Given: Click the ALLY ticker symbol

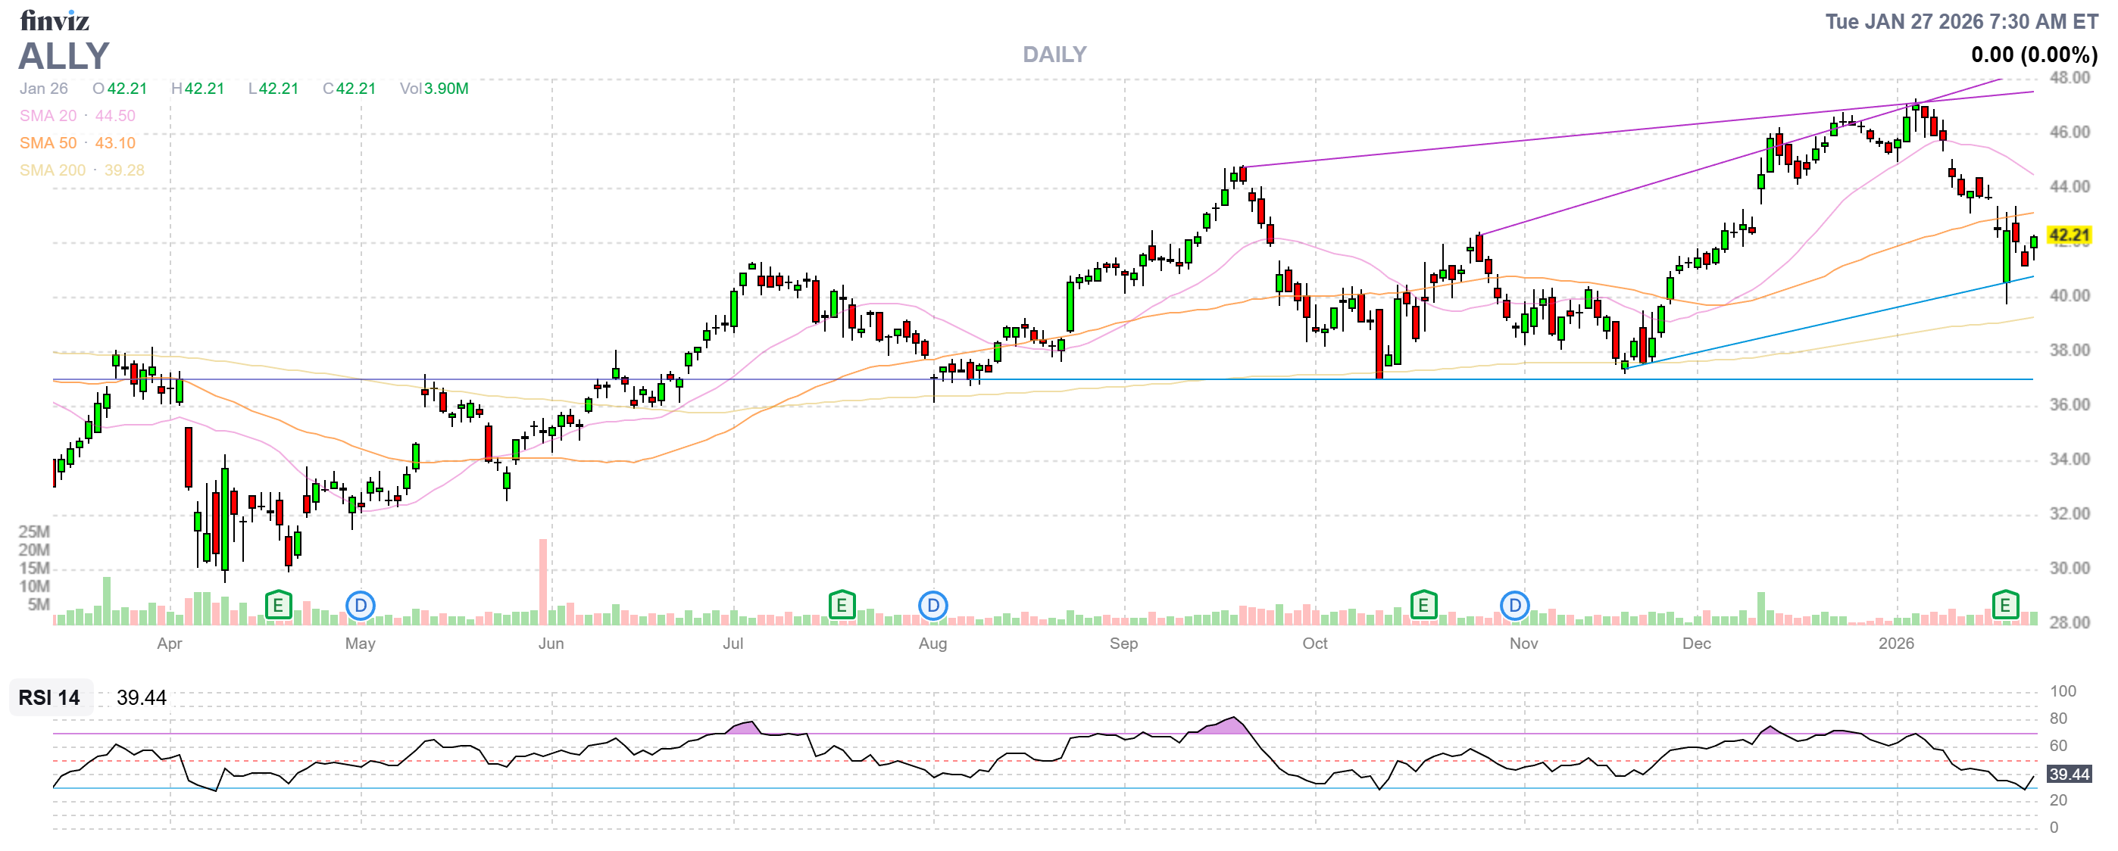Looking at the screenshot, I should (64, 56).
